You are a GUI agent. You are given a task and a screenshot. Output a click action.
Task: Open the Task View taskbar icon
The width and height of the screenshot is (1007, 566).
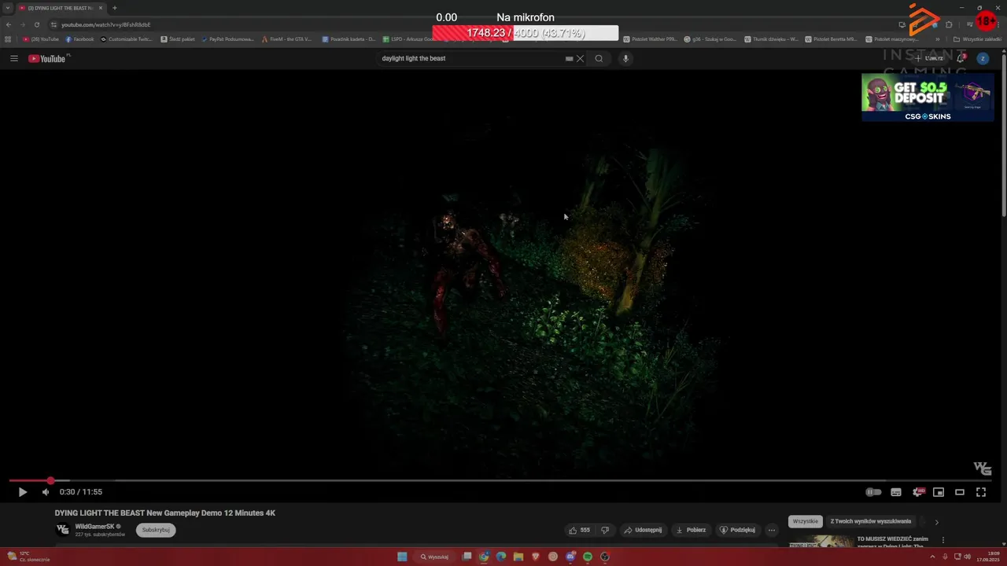(467, 557)
